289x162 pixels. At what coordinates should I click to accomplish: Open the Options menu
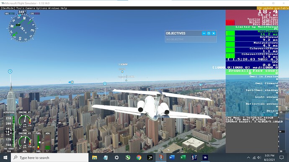41,8
